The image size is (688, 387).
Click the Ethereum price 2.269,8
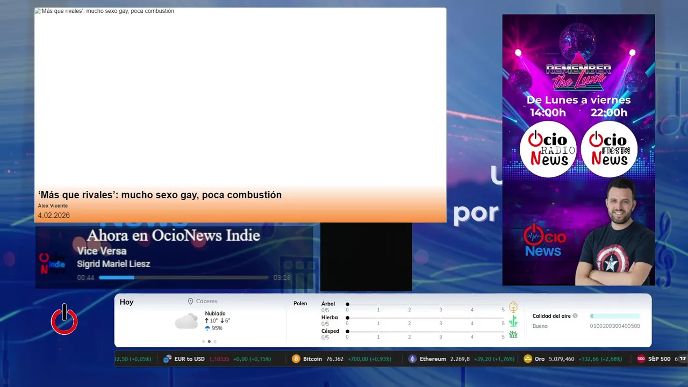460,359
